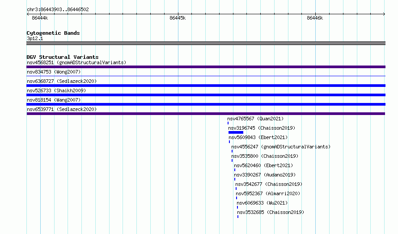The width and height of the screenshot is (398, 234).
Task: Click the purple bar under nsv4568251
Action: tap(206, 67)
